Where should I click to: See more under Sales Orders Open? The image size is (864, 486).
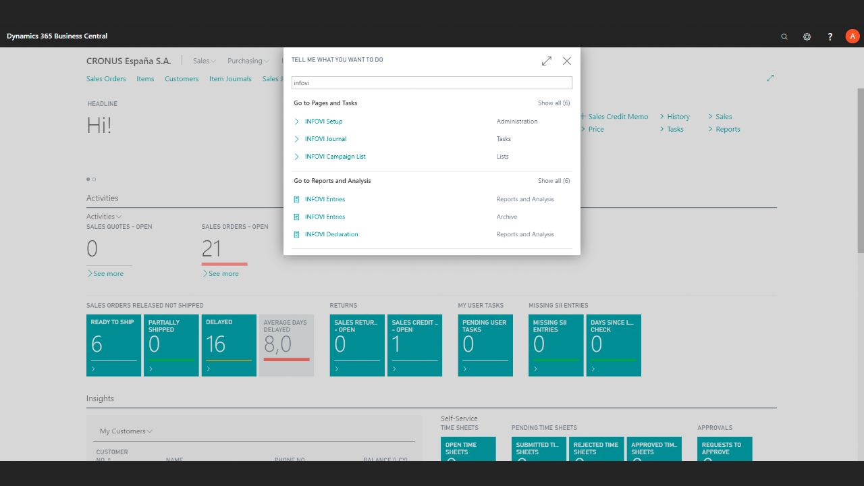[221, 274]
